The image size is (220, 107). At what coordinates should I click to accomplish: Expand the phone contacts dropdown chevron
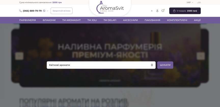(47, 11)
